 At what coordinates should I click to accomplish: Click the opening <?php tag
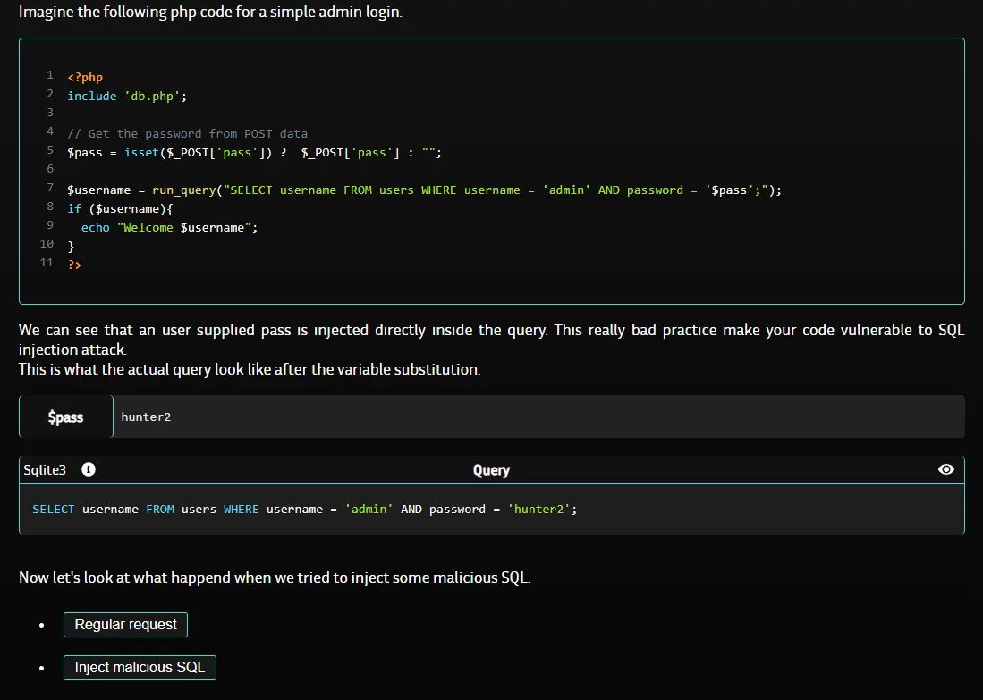pos(85,77)
